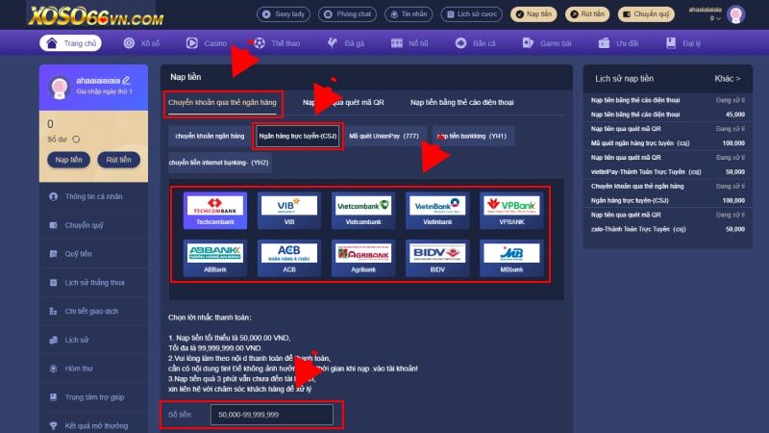Select Vietinbank bank logo
Screen dimensions: 769x433
tap(437, 211)
